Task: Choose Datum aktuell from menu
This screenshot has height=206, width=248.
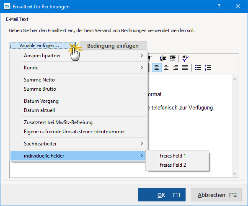Action: coord(79,110)
